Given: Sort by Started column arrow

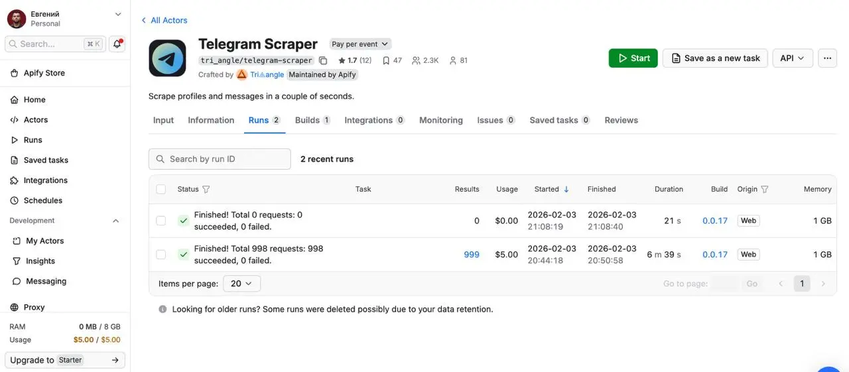Looking at the screenshot, I should tap(566, 189).
